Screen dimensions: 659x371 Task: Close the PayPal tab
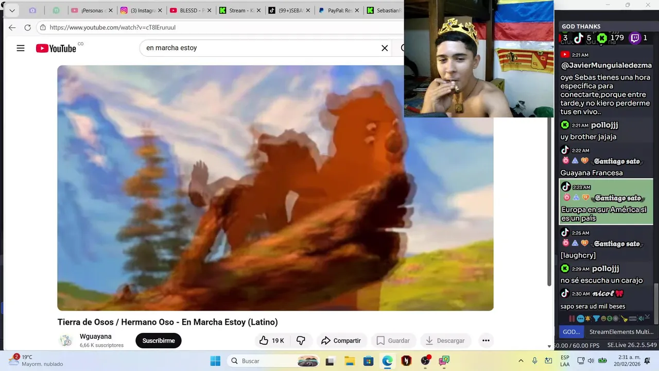point(358,10)
